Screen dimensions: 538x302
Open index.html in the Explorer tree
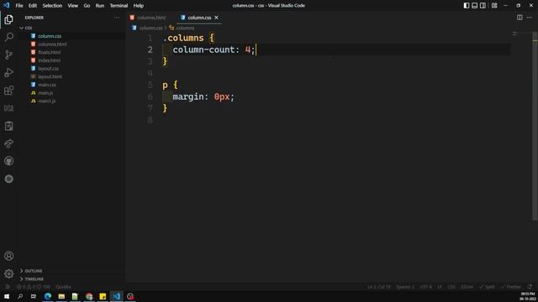(49, 60)
